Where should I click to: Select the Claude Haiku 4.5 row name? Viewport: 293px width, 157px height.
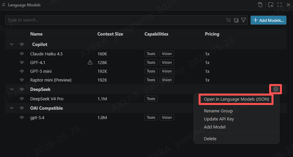(46, 54)
